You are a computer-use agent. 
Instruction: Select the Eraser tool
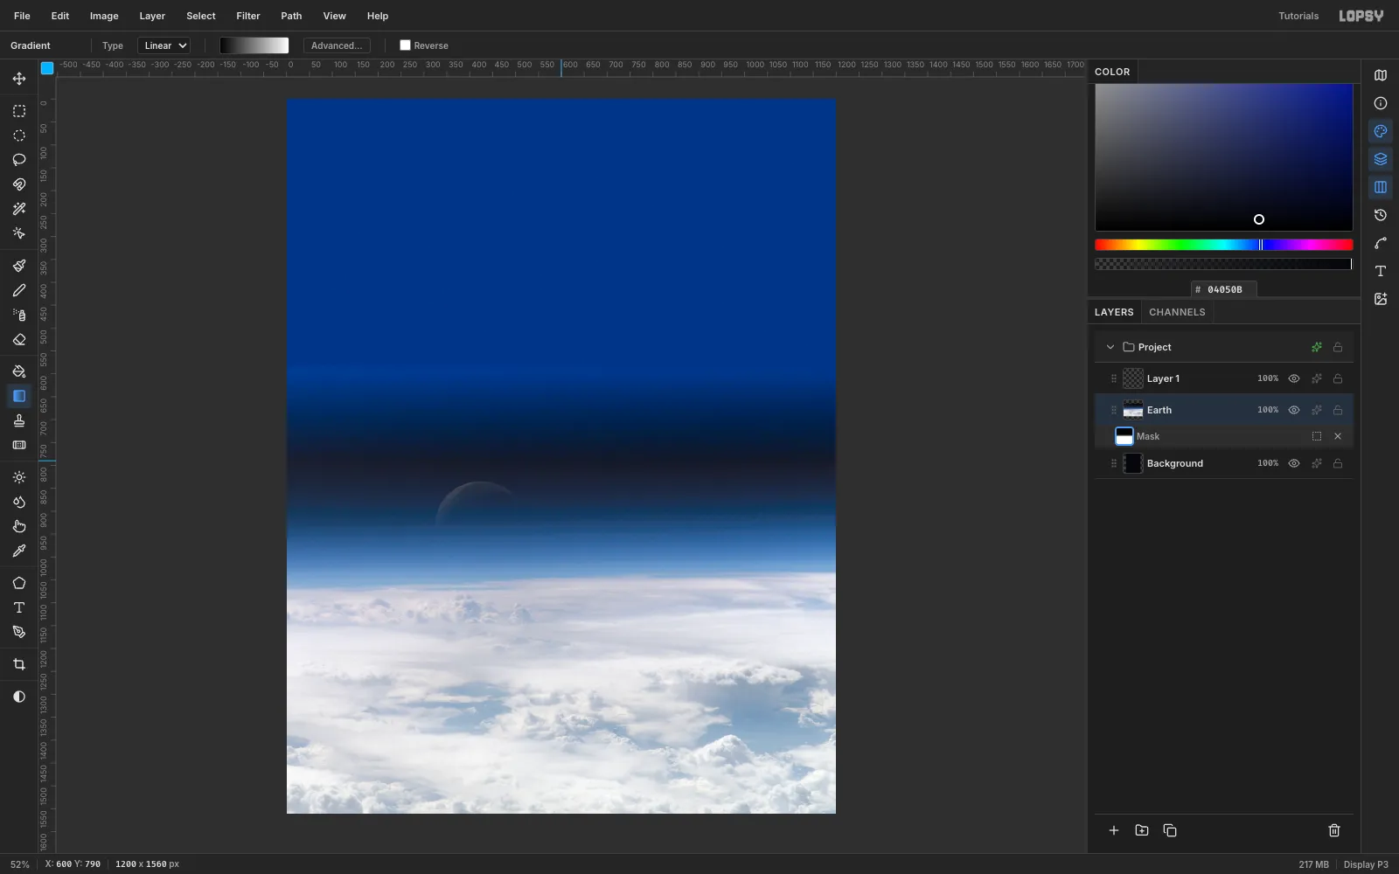(x=19, y=339)
